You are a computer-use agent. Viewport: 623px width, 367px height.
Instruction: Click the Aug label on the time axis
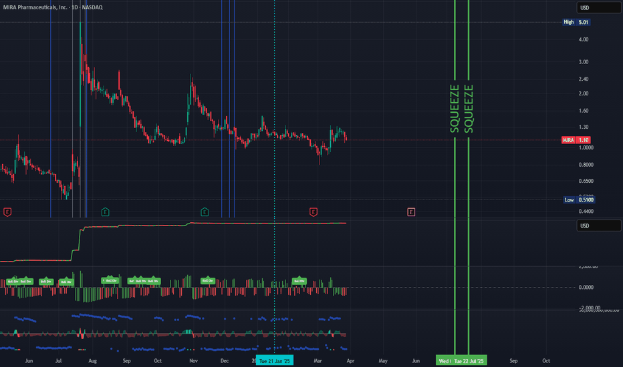tap(92, 360)
